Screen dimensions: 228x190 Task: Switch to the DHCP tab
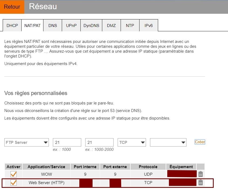point(12,26)
